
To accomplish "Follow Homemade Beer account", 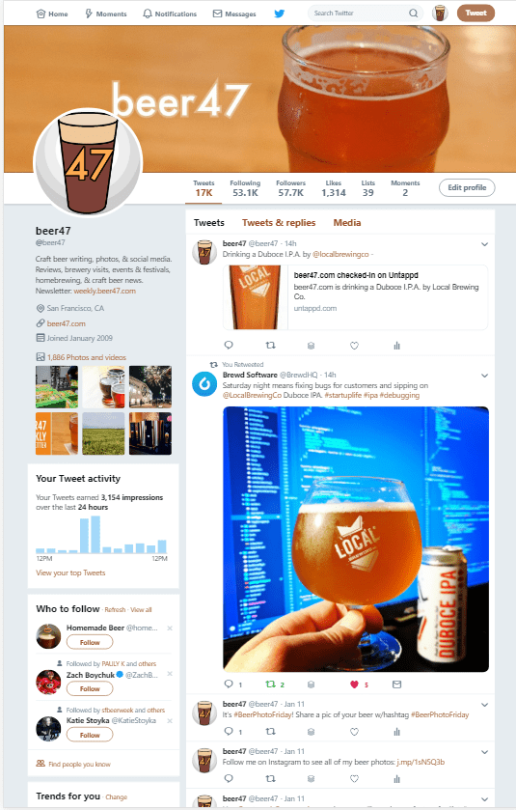I will coord(90,642).
